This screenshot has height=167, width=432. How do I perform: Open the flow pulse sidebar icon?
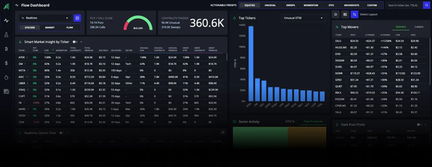pos(6,21)
